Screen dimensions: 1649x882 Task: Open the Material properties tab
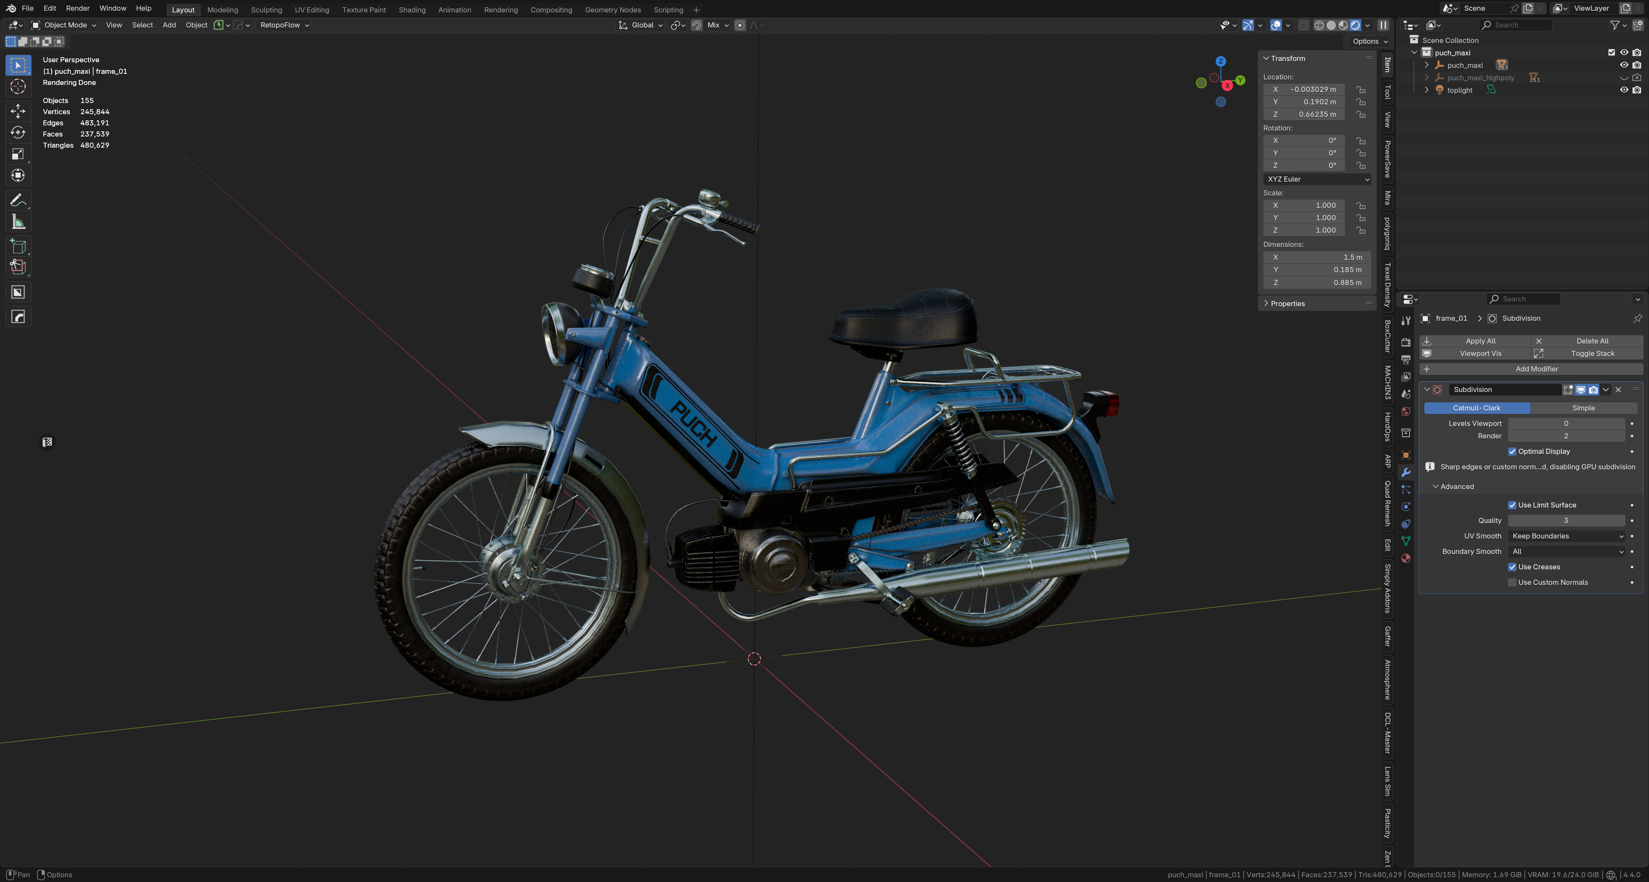point(1406,558)
